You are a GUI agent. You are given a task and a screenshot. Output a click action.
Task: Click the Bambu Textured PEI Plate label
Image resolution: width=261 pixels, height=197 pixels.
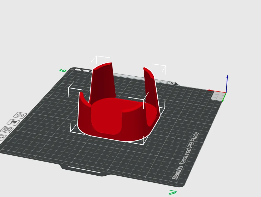pyautogui.click(x=185, y=156)
